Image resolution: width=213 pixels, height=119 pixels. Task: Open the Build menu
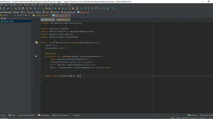point(41,5)
